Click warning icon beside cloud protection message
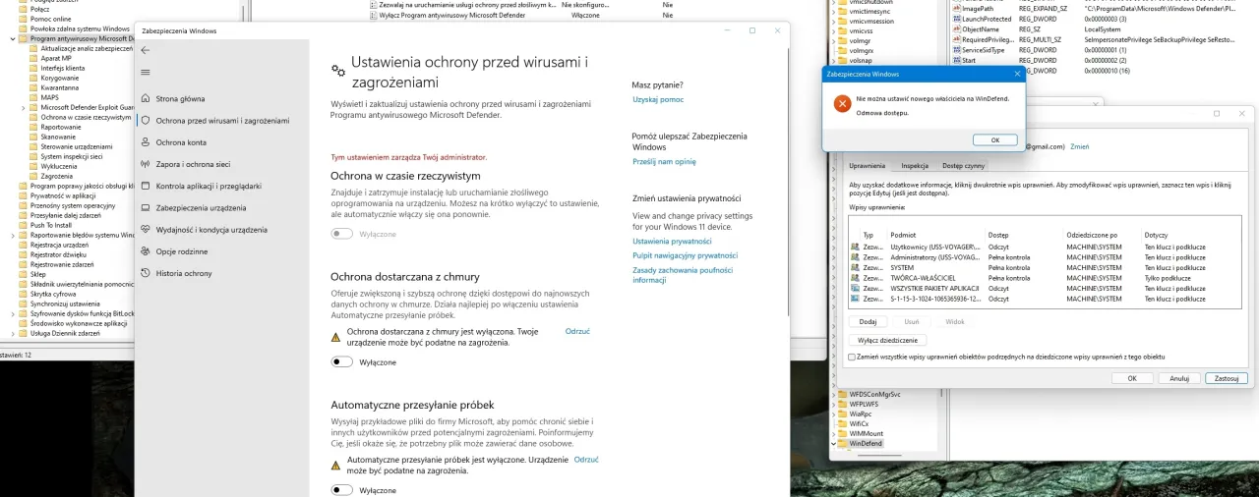The width and height of the screenshot is (1259, 497). pos(335,337)
